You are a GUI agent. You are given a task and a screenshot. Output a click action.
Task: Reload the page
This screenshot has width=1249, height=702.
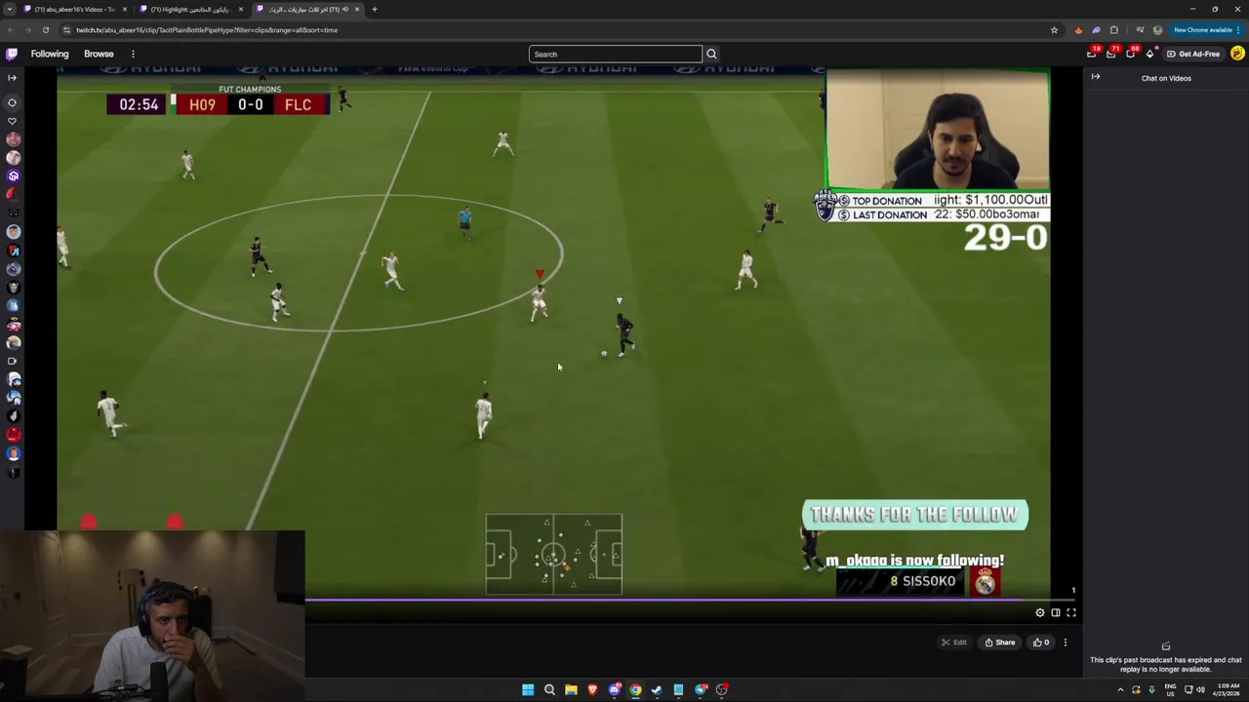click(45, 30)
